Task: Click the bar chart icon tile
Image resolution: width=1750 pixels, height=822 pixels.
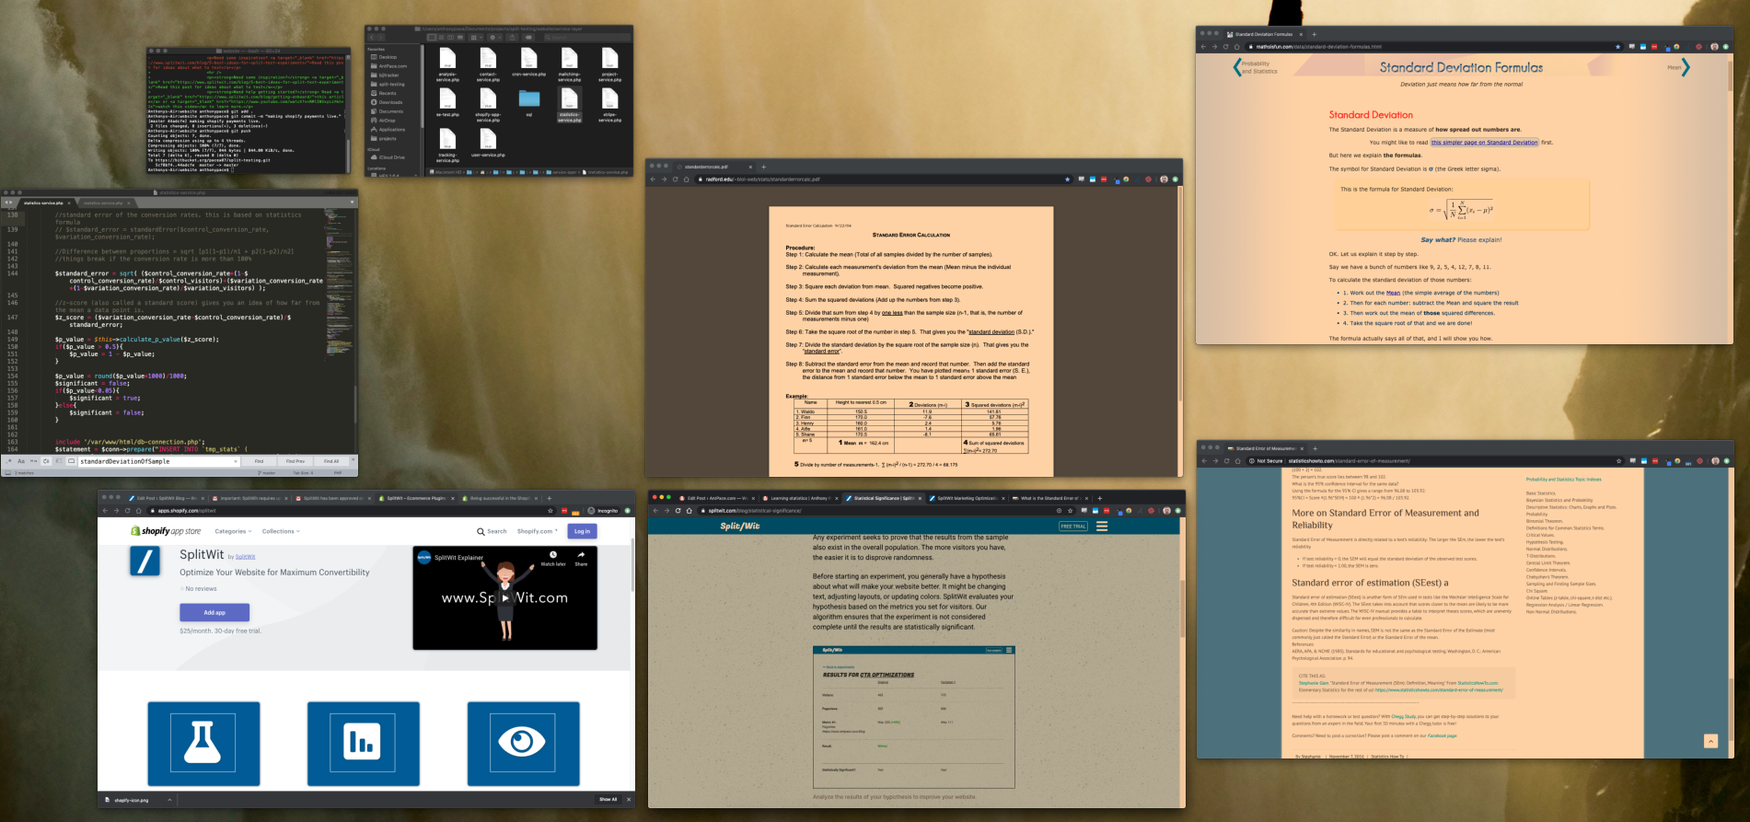Action: 363,743
